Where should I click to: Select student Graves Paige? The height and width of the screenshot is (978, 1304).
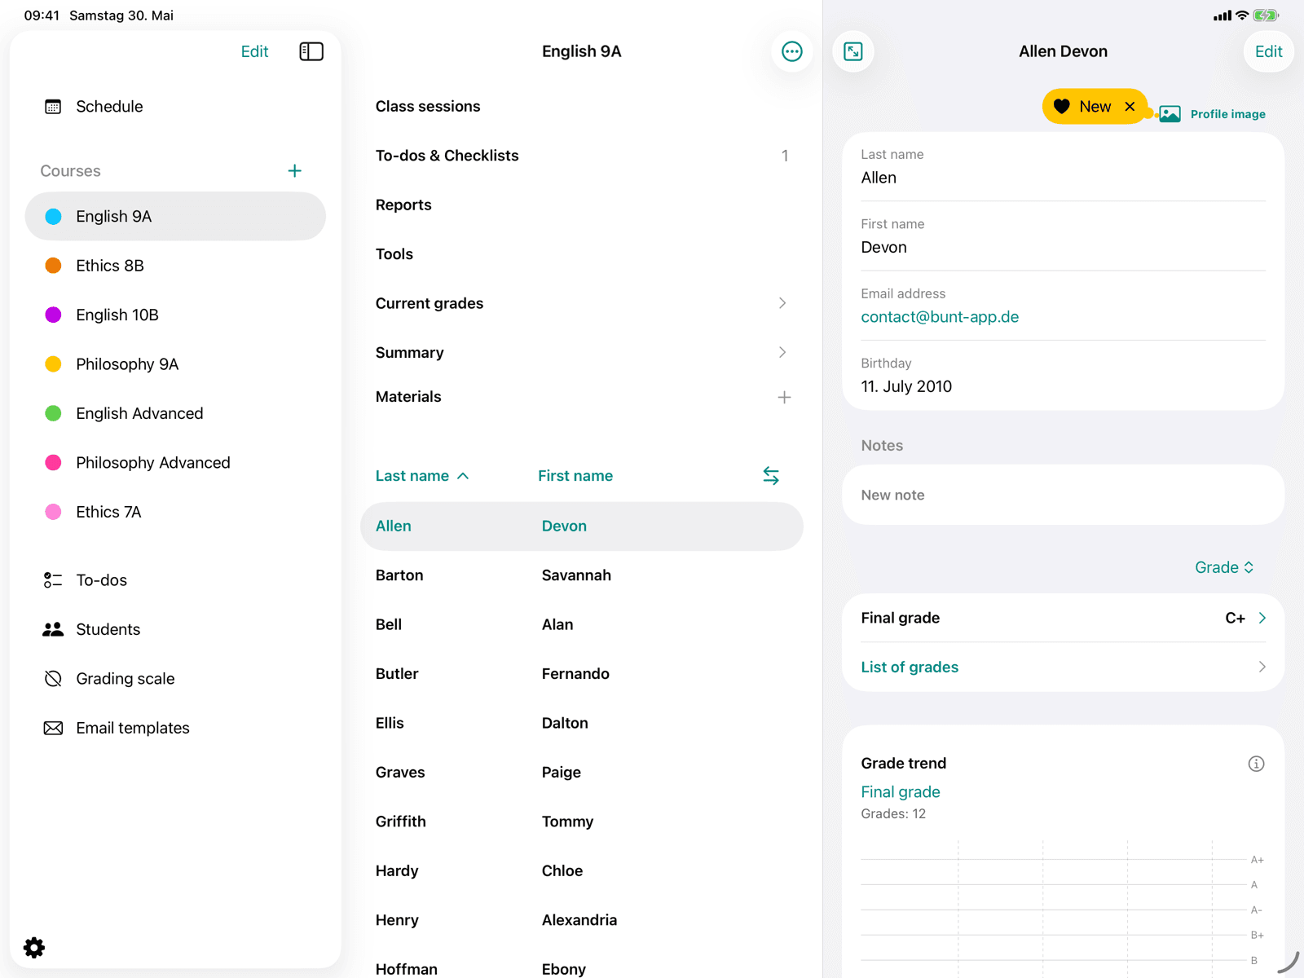(x=582, y=773)
